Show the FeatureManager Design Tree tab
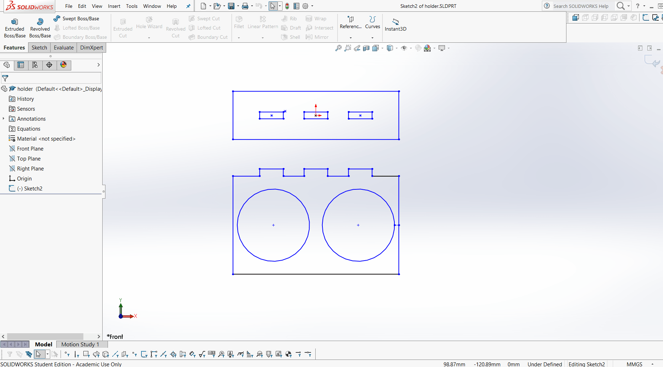This screenshot has width=663, height=367. point(7,65)
